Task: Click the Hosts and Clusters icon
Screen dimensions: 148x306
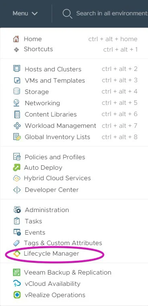Action: (x=17, y=69)
